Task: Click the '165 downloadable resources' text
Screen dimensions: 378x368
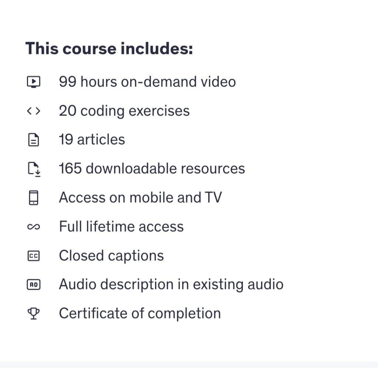Action: (152, 169)
